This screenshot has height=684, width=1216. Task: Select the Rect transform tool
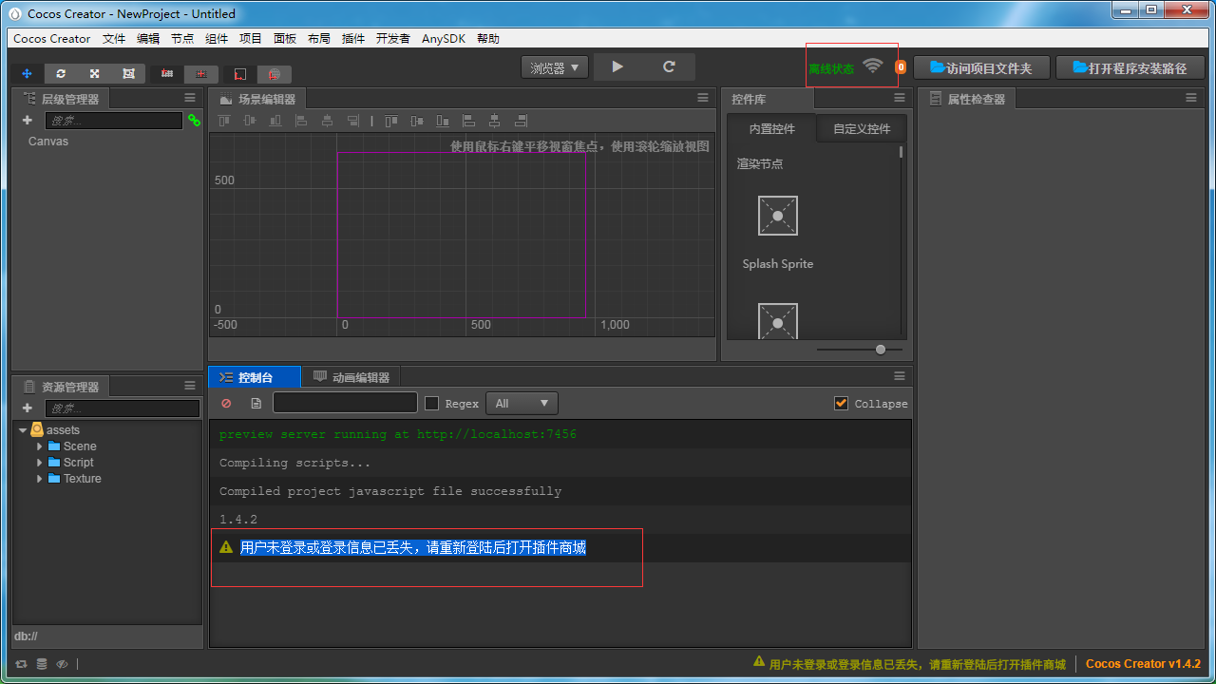pos(128,73)
